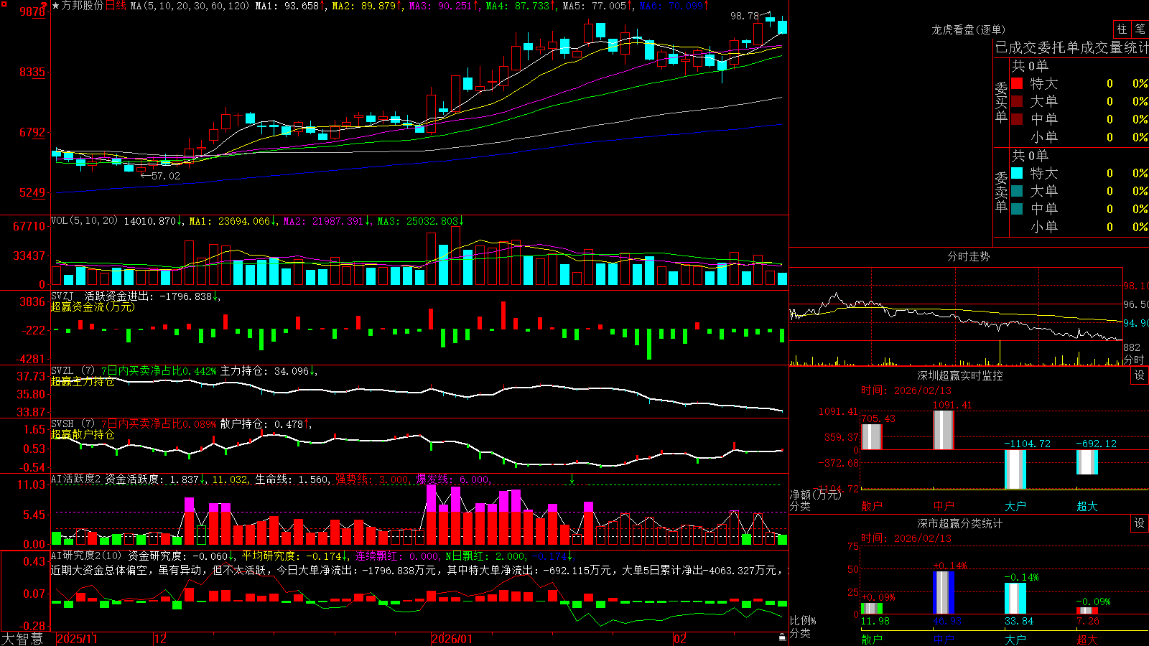This screenshot has width=1149, height=646.
Task: Click the 46.93 ratio value under 中户
Action: (x=946, y=621)
